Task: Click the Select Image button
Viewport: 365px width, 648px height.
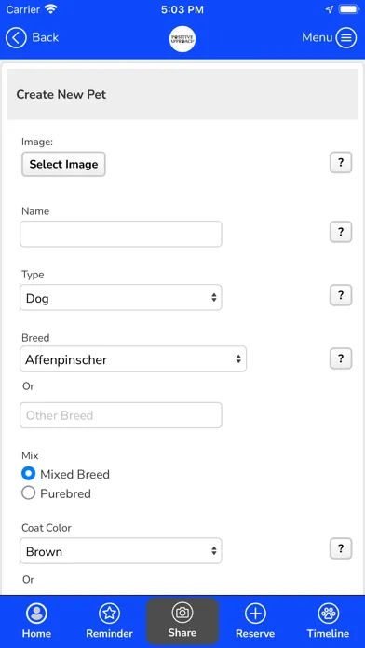Action: tap(63, 164)
